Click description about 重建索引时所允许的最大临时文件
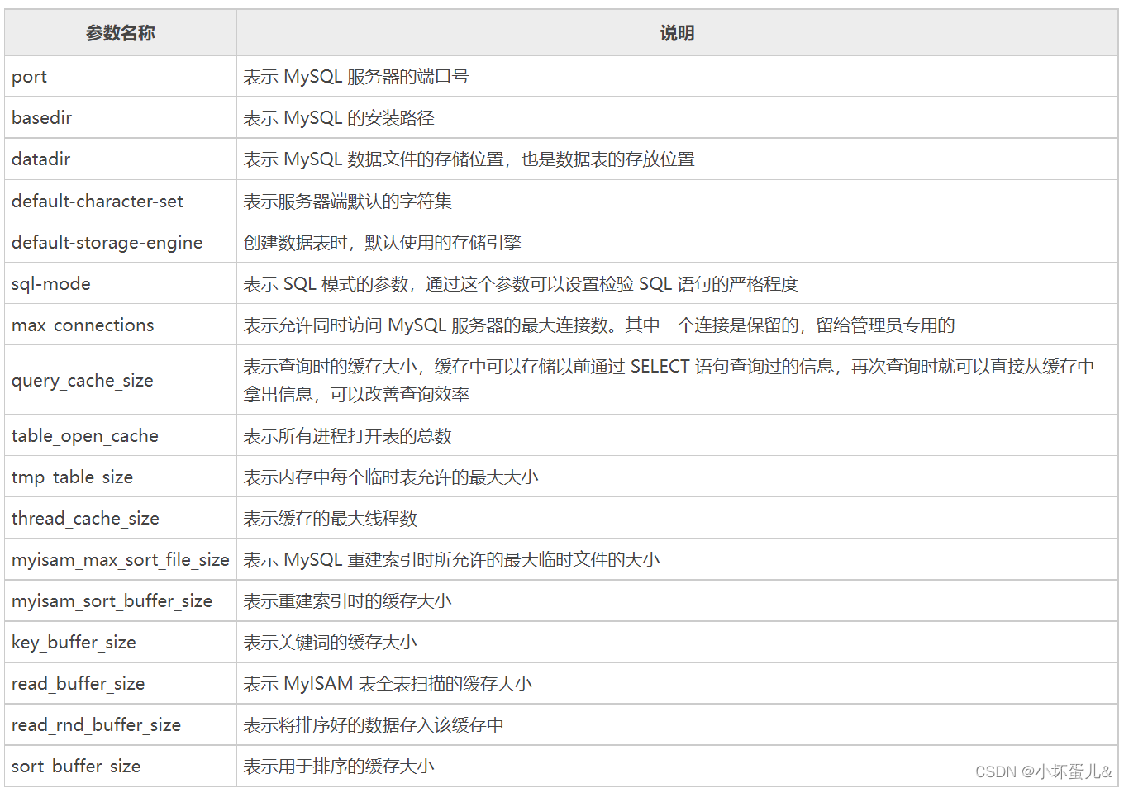This screenshot has height=788, width=1124. coord(451,559)
